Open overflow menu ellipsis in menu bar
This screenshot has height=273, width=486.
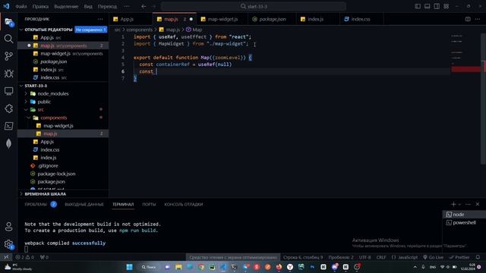127,6
